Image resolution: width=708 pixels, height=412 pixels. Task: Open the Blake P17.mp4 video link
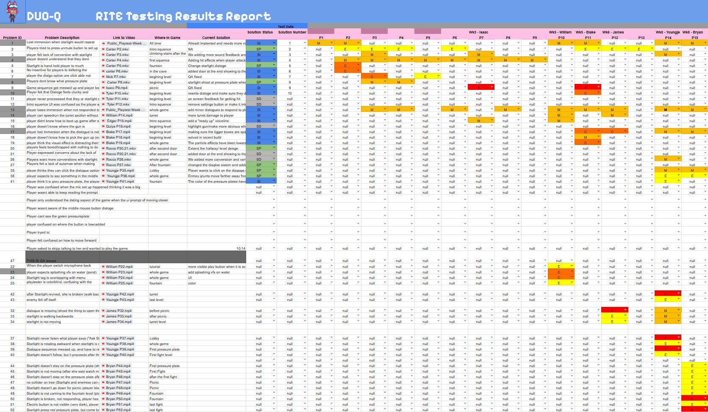[118, 132]
